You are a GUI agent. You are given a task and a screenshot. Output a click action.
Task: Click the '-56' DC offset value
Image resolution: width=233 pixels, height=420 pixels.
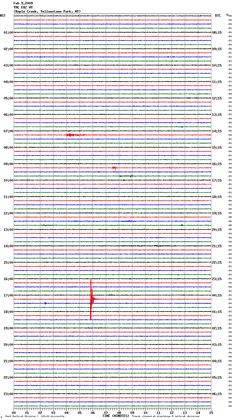(230, 221)
